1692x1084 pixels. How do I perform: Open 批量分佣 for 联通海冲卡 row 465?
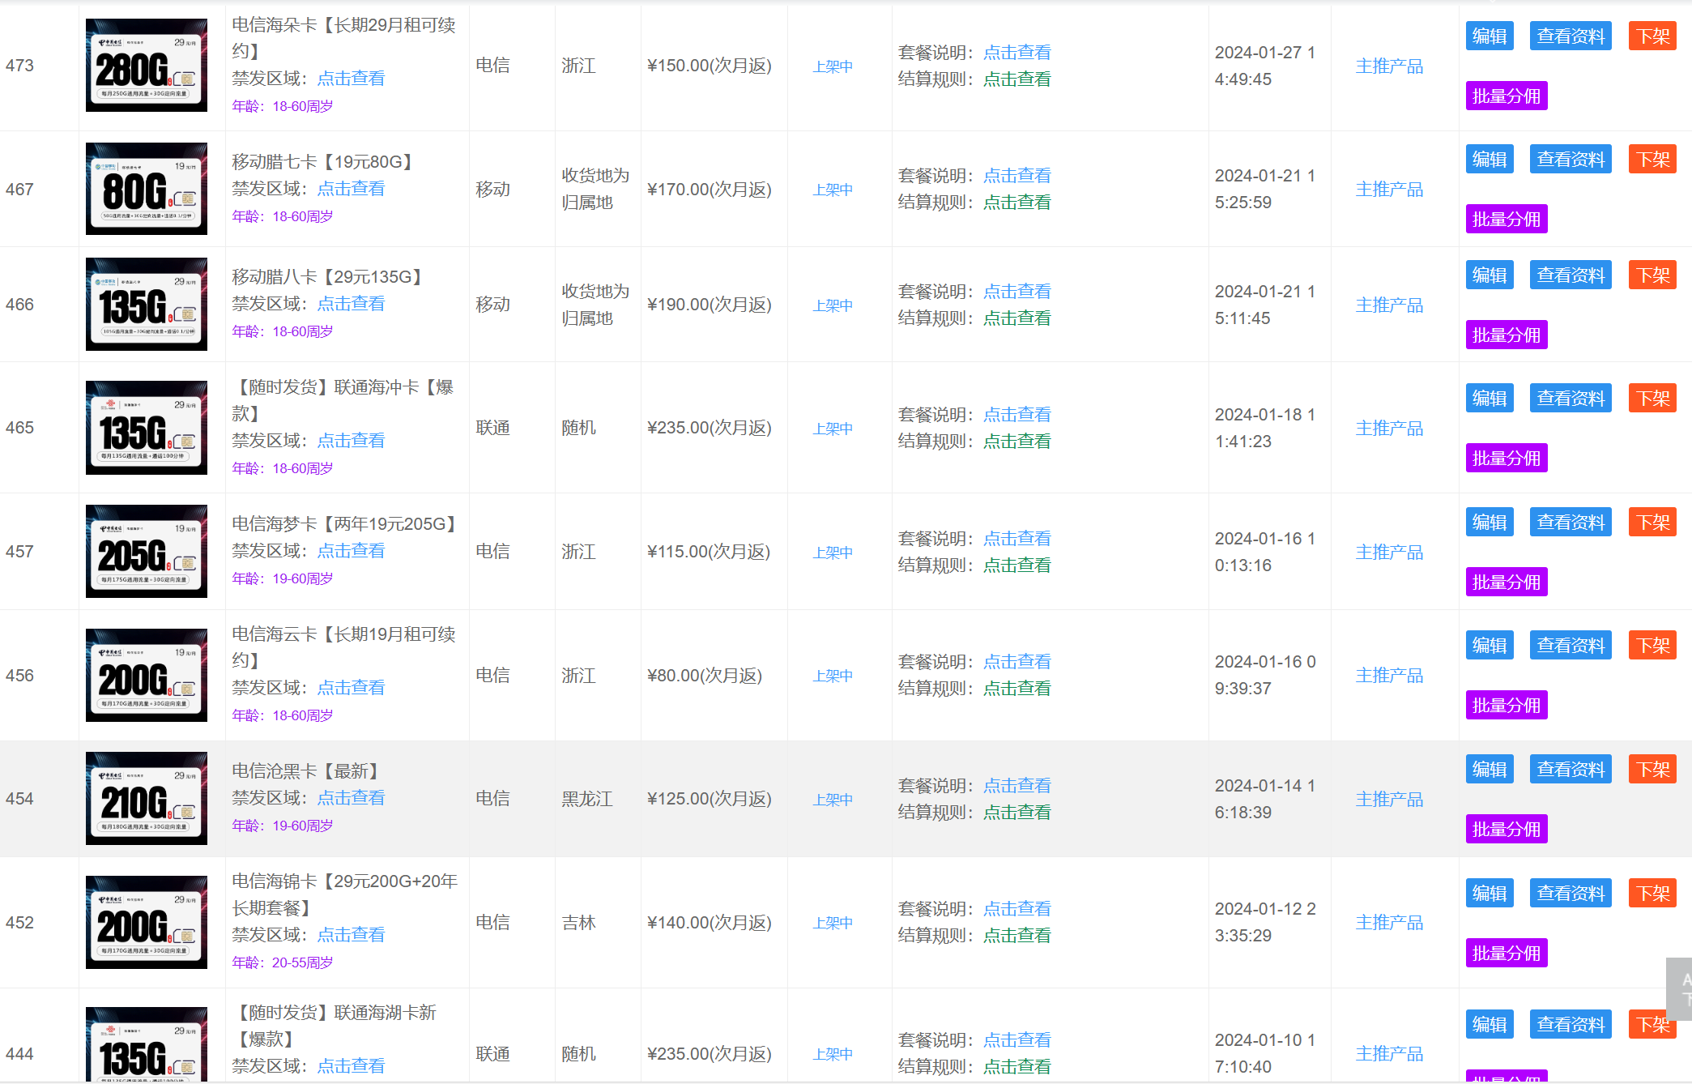(x=1506, y=458)
